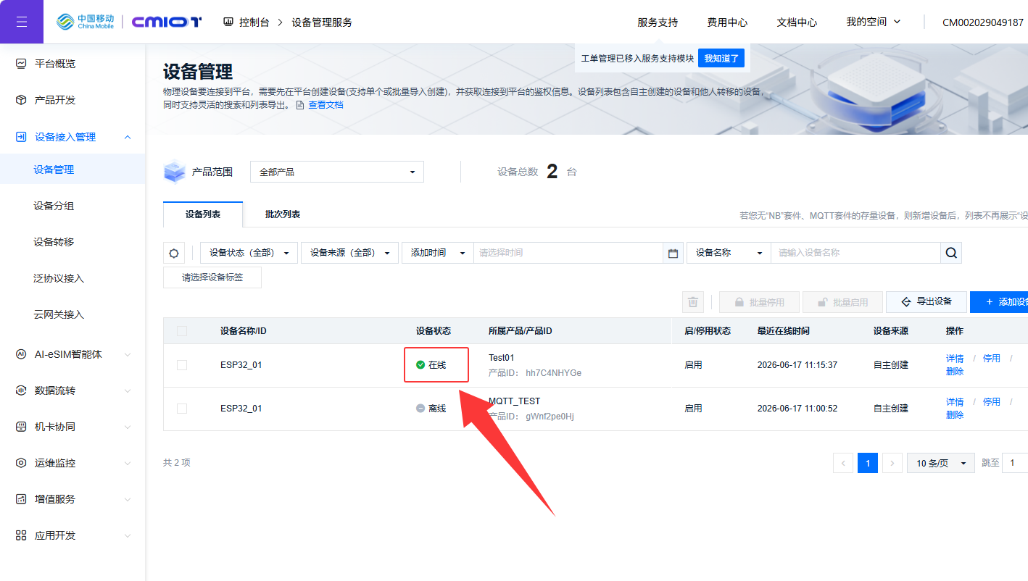Viewport: 1028px width, 581px height.
Task: Expand the 运维监控 sidebar section
Action: [x=128, y=463]
